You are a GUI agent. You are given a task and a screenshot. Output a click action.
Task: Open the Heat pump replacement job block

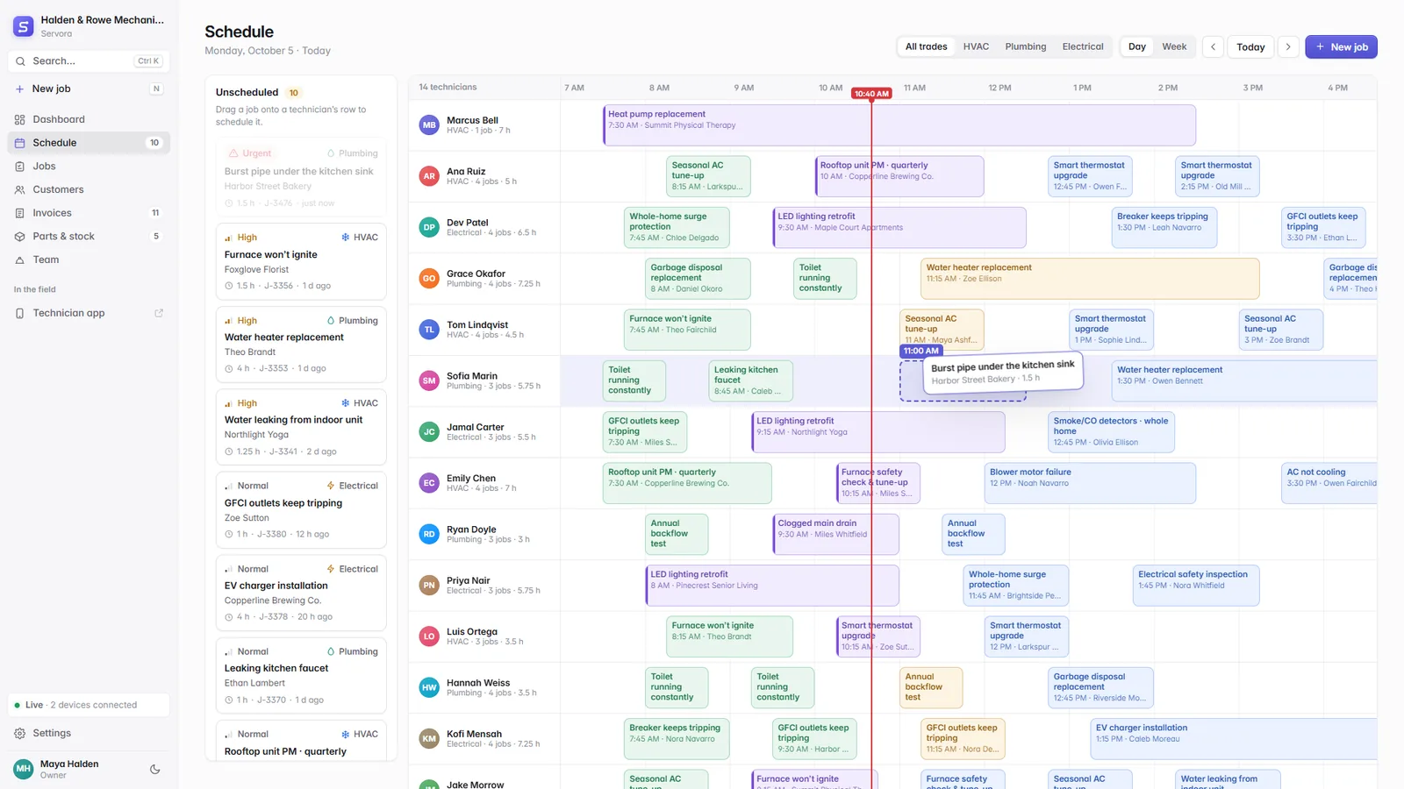899,124
